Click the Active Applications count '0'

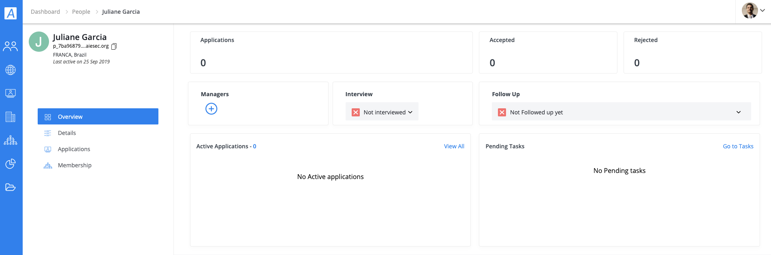click(255, 146)
